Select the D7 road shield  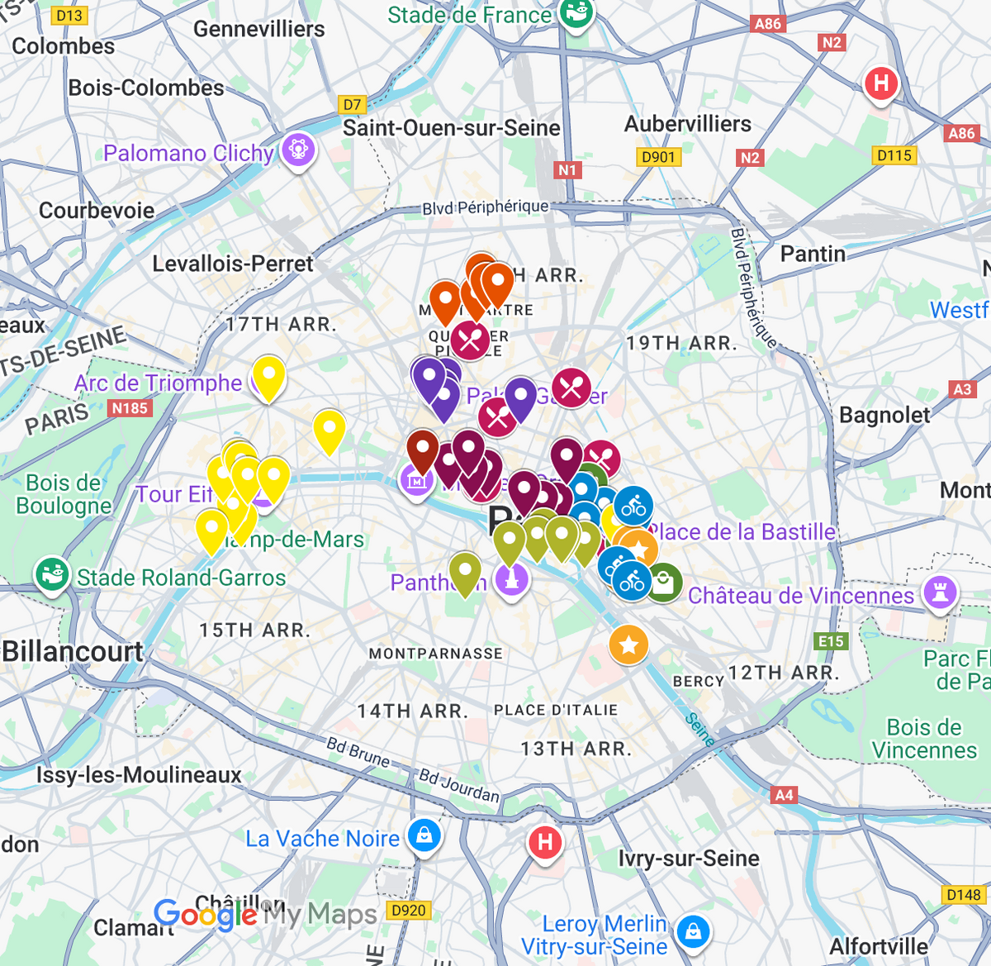tap(353, 104)
